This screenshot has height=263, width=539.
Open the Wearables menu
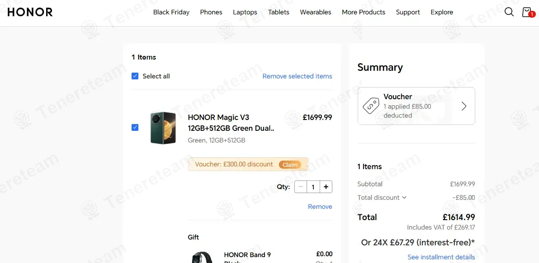(x=316, y=12)
